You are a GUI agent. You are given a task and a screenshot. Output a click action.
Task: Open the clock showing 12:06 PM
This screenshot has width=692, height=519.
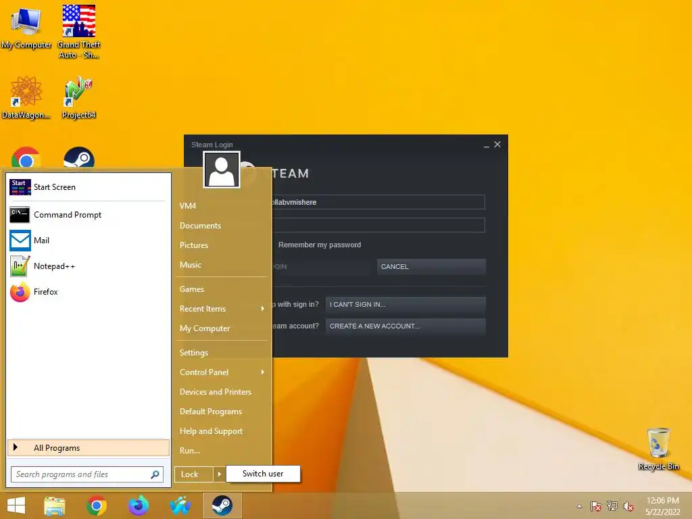click(662, 506)
